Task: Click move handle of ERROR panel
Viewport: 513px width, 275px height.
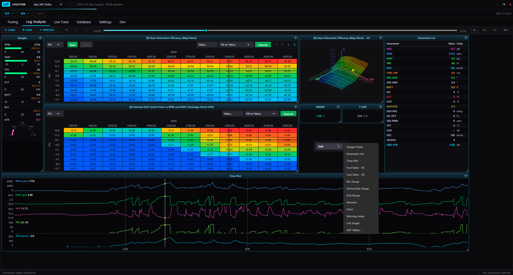Action: click(x=338, y=107)
